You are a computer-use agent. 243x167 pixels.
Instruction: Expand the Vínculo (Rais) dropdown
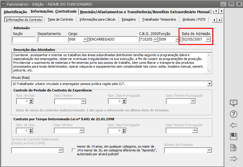pos(209,84)
